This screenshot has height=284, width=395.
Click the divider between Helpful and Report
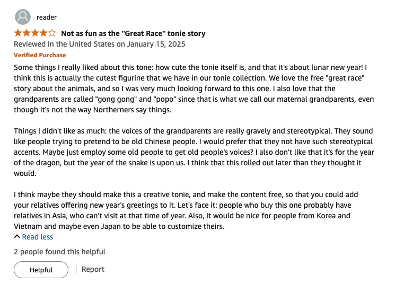[75, 269]
